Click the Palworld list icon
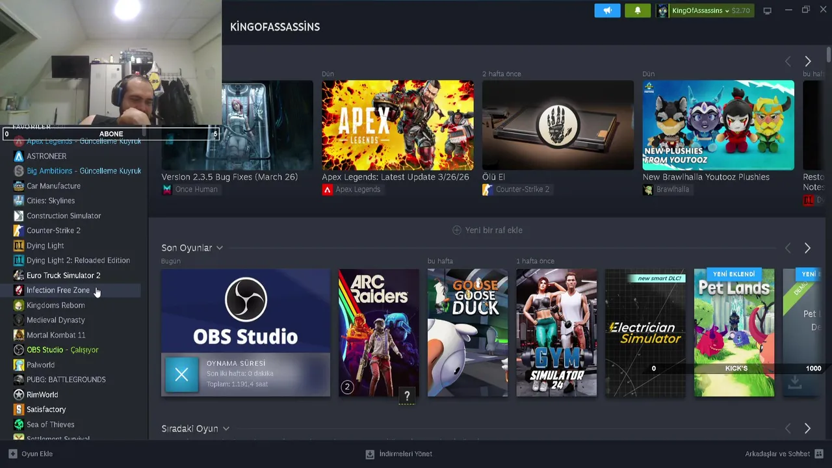Screen dimensions: 832x468 19,365
